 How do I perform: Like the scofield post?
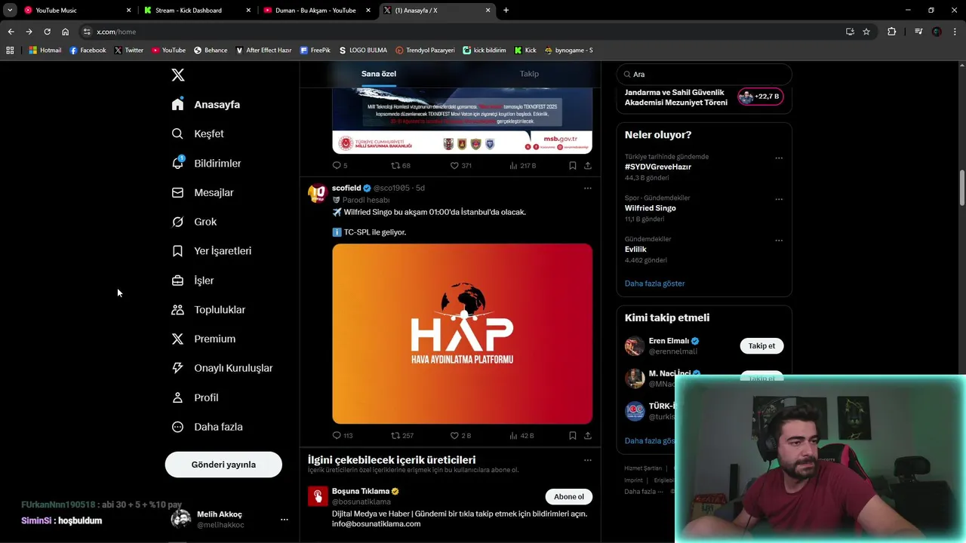(460, 435)
